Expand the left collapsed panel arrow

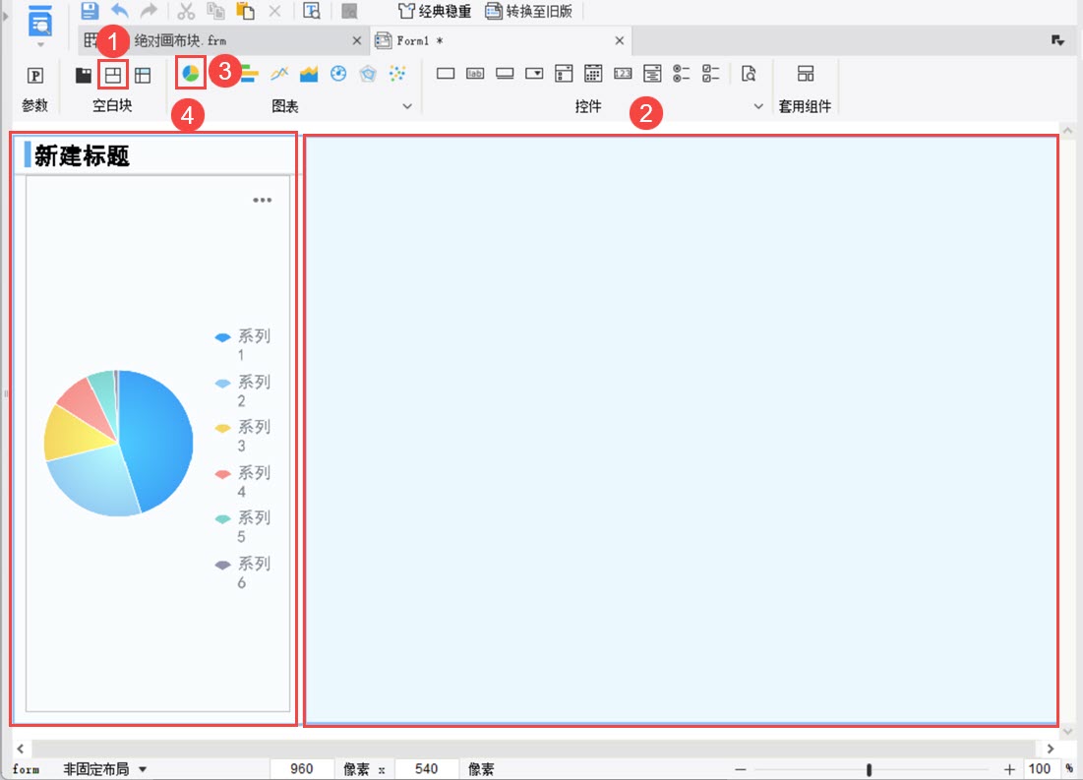click(x=6, y=15)
